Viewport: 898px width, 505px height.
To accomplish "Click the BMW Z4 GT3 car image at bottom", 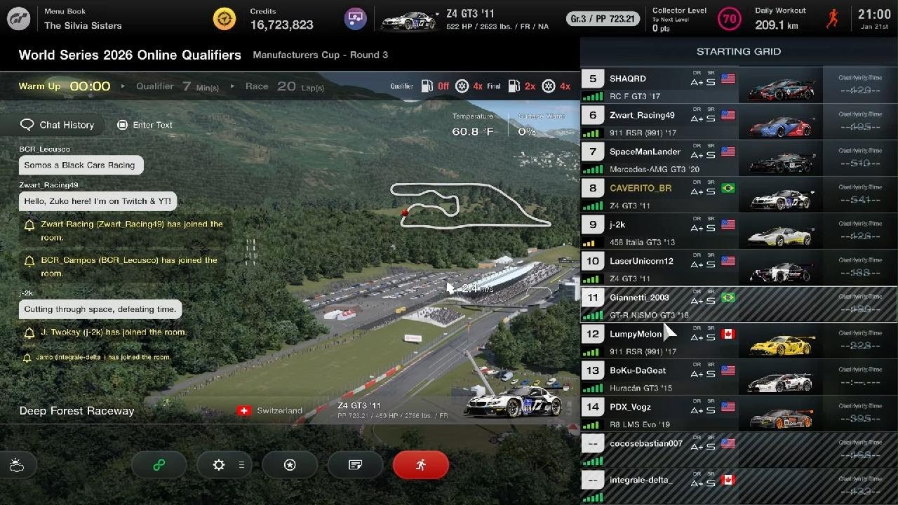I will 513,403.
